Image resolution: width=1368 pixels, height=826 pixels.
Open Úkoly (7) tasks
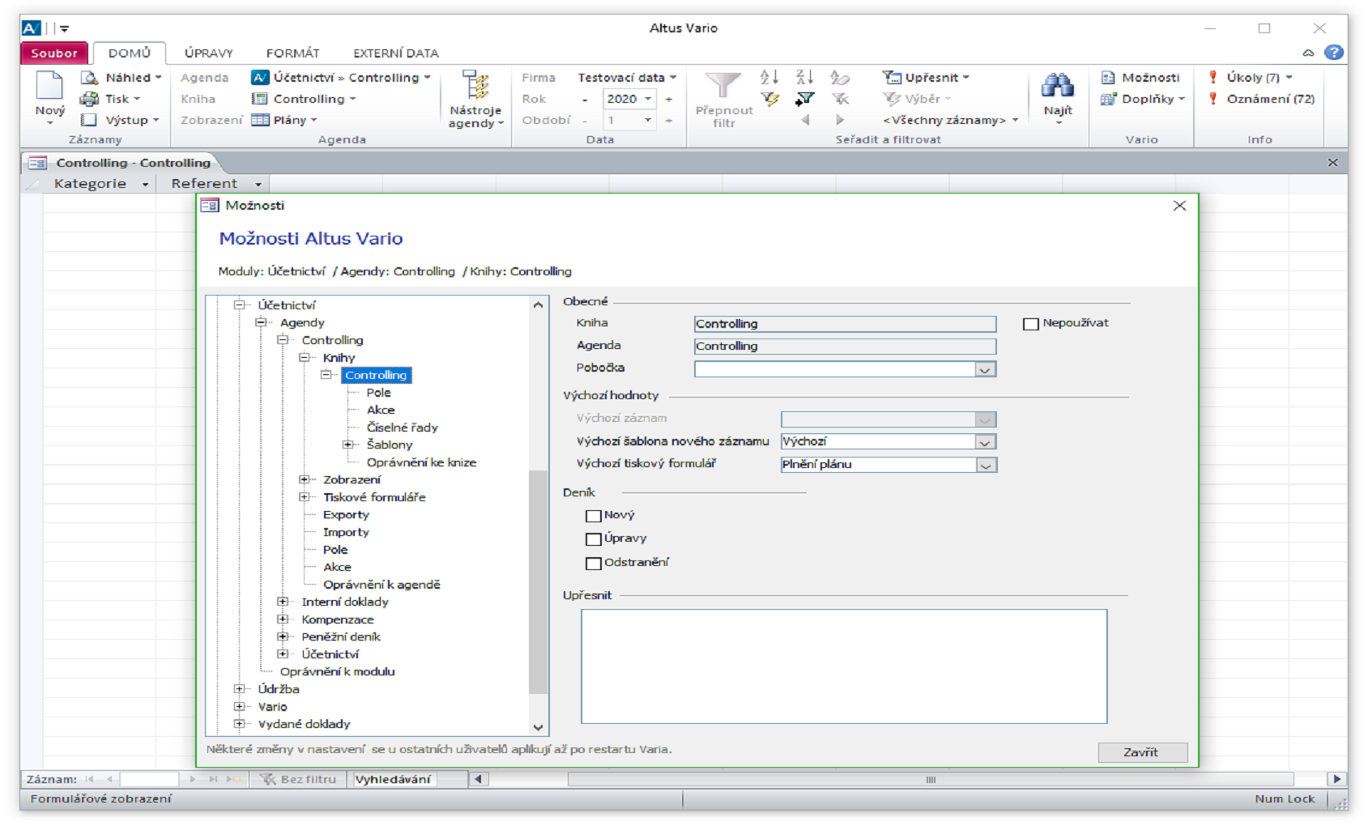[x=1250, y=78]
